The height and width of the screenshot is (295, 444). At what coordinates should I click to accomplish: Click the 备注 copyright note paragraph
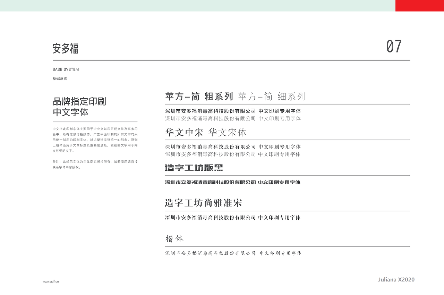click(95, 165)
